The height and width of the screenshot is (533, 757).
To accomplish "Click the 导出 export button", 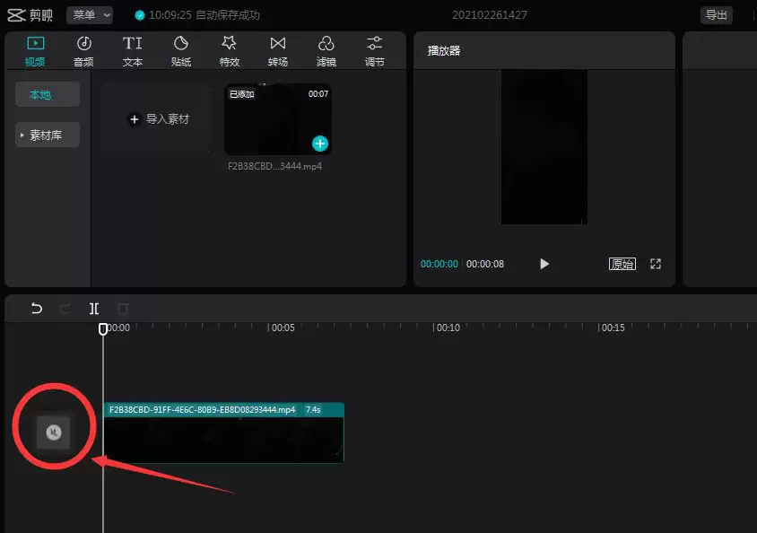I will click(x=716, y=15).
